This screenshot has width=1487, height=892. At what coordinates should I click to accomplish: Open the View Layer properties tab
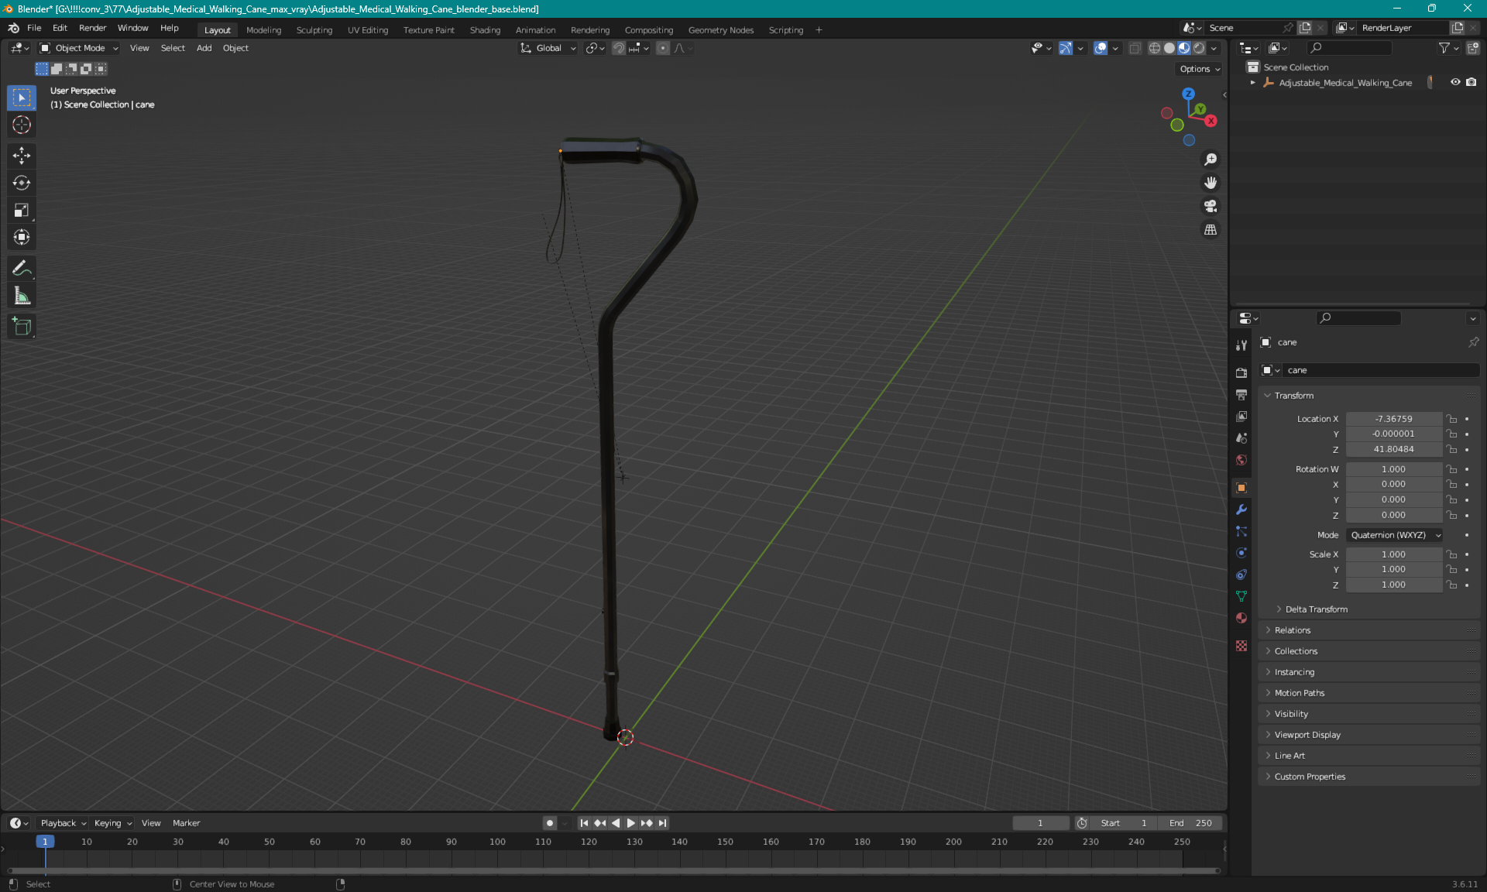pos(1241,416)
